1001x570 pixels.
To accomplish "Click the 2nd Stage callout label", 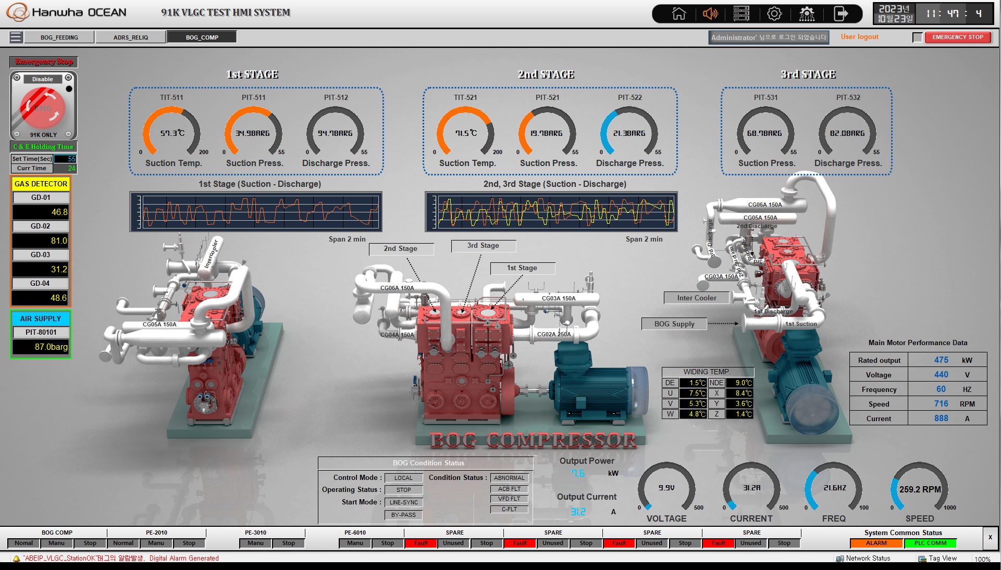I will 401,249.
